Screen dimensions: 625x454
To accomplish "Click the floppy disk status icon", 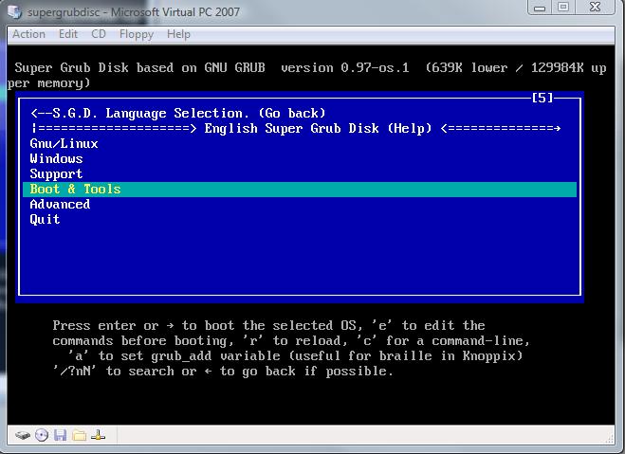I will (x=60, y=435).
